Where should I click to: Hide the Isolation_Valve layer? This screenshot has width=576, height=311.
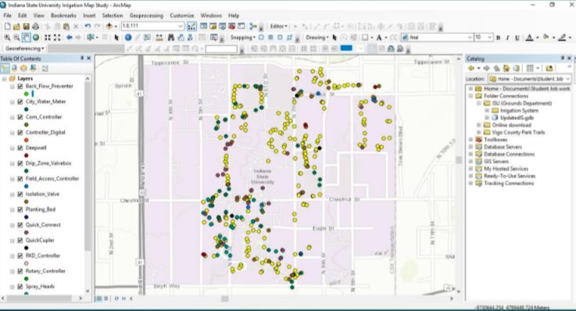tap(20, 195)
